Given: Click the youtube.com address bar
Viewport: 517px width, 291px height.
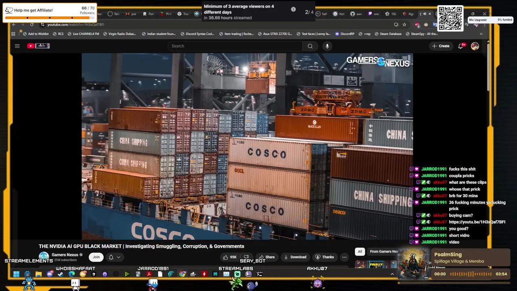Looking at the screenshot, I should click(x=214, y=25).
